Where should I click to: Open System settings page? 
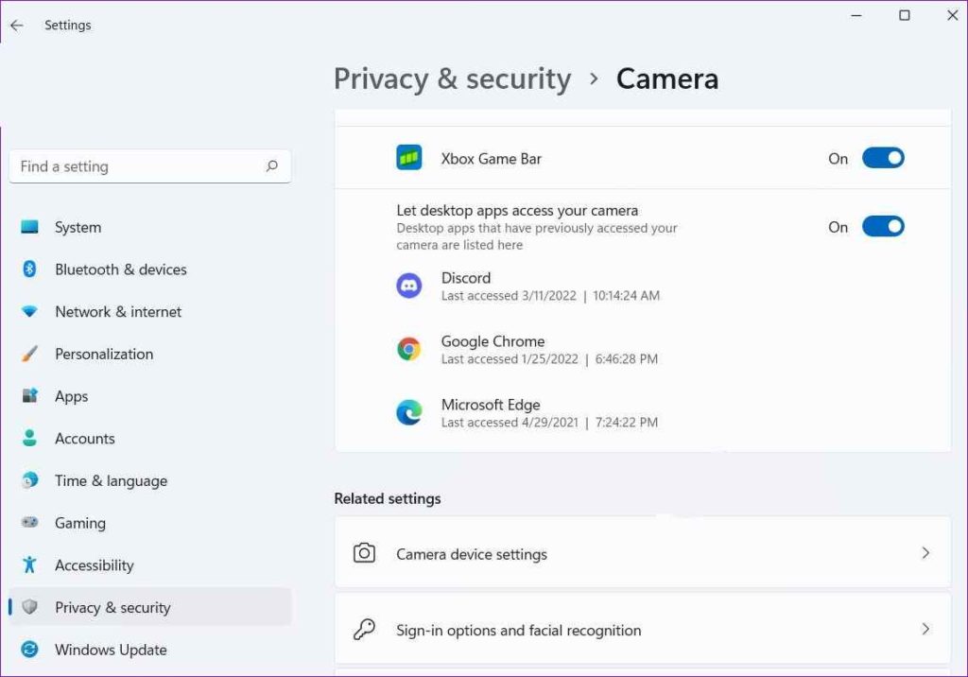coord(150,227)
